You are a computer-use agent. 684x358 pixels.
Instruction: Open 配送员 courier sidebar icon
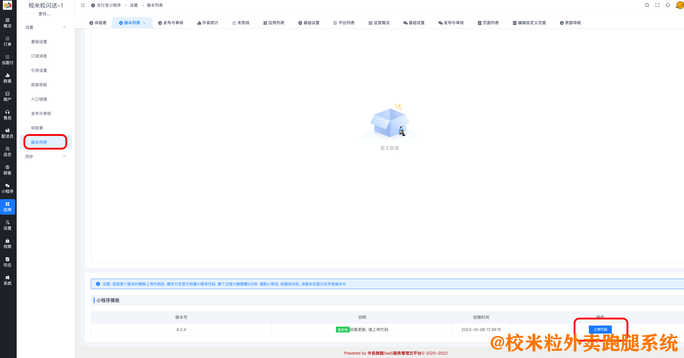7,133
